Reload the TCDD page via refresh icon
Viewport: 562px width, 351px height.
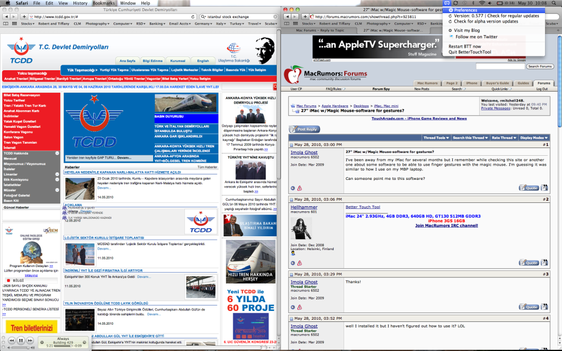click(x=193, y=16)
